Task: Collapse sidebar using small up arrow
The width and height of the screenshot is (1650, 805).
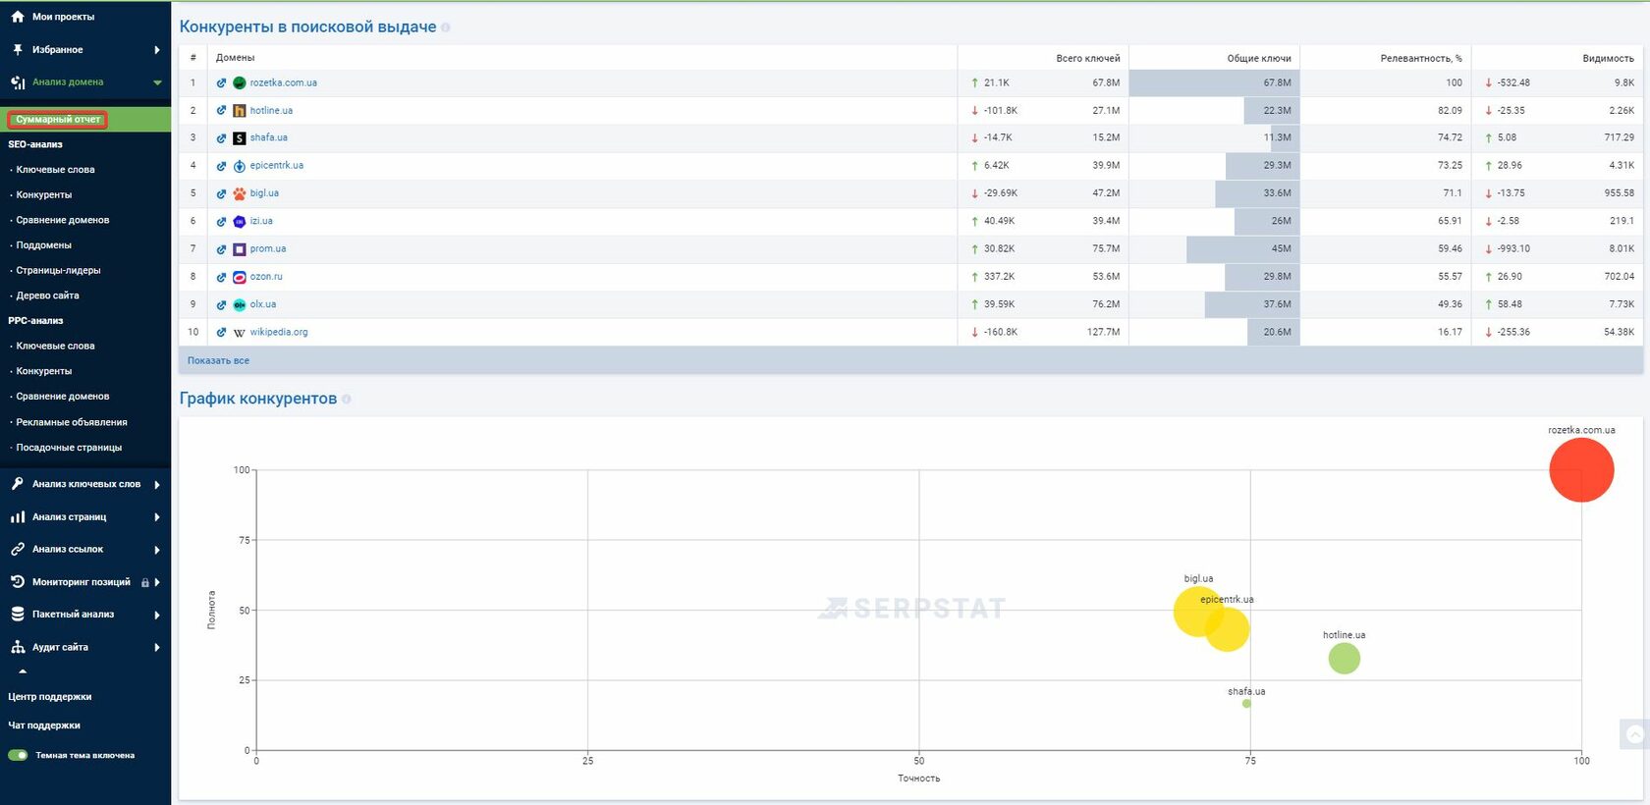Action: (x=23, y=671)
